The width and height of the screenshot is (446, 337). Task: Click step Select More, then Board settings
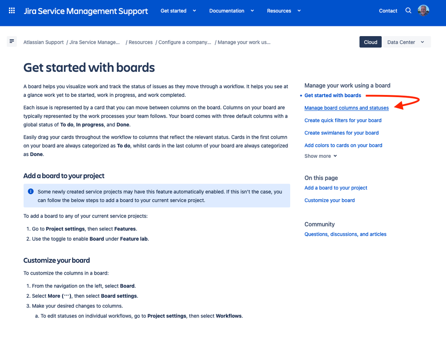pos(85,296)
